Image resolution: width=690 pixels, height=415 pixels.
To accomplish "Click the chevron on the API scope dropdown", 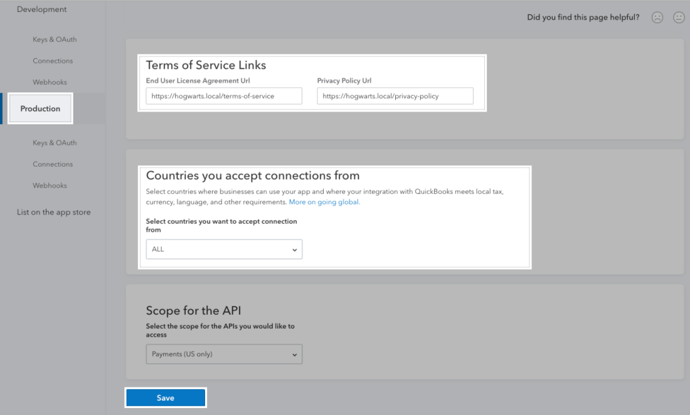I will click(x=294, y=354).
